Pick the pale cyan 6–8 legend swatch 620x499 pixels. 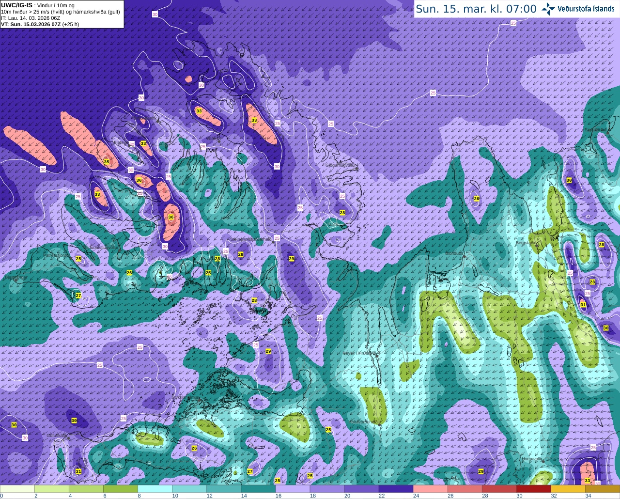click(x=121, y=489)
